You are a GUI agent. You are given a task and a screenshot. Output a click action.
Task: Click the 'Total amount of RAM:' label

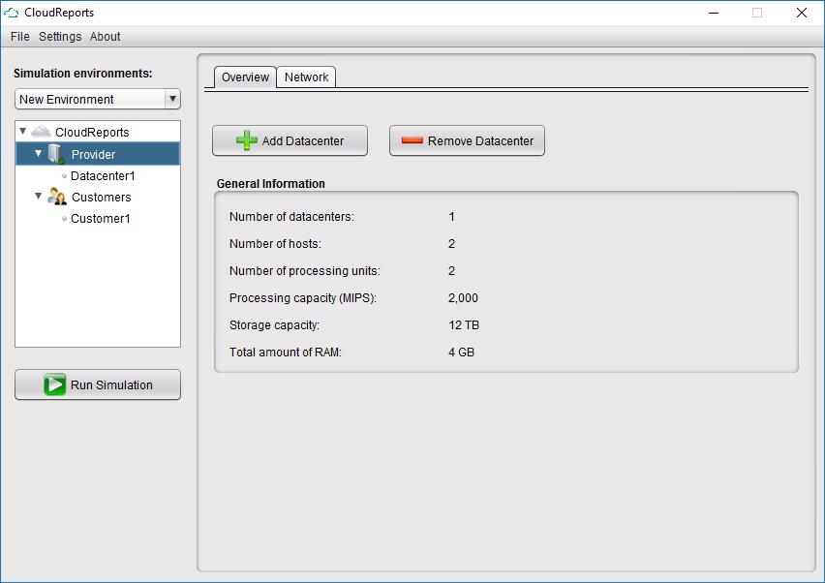(x=286, y=352)
